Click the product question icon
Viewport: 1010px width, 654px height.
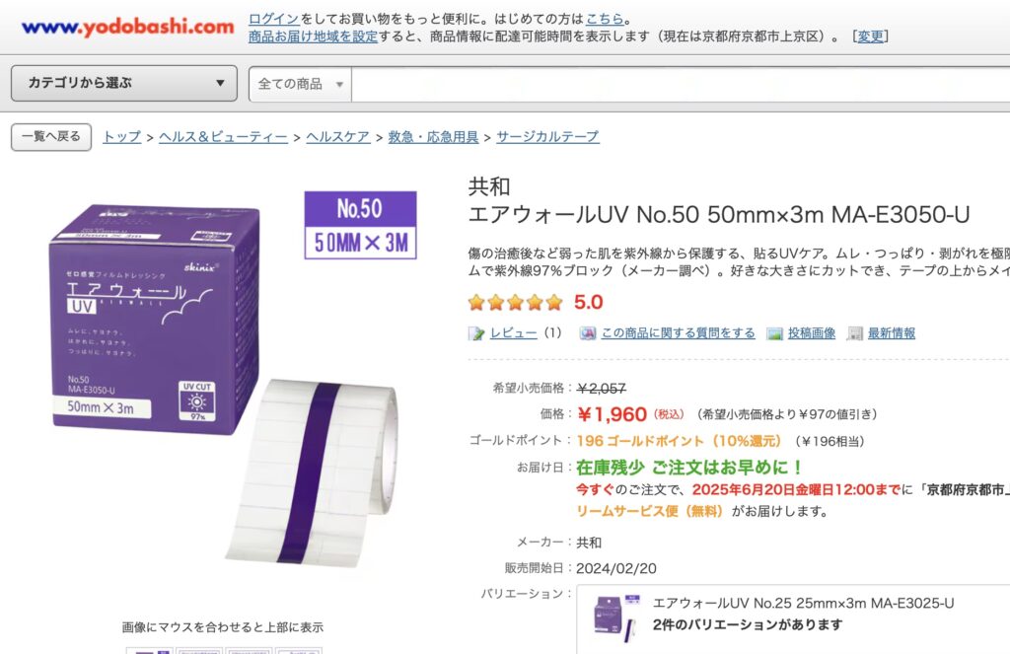[587, 333]
